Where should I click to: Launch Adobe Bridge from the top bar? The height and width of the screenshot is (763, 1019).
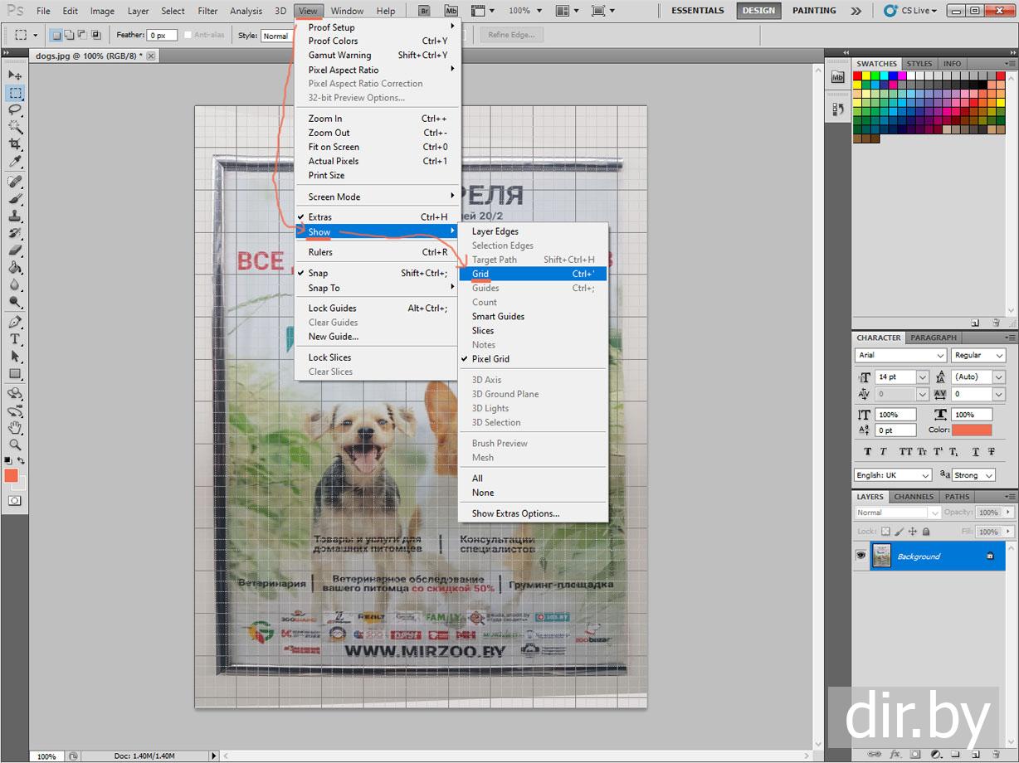pos(424,11)
